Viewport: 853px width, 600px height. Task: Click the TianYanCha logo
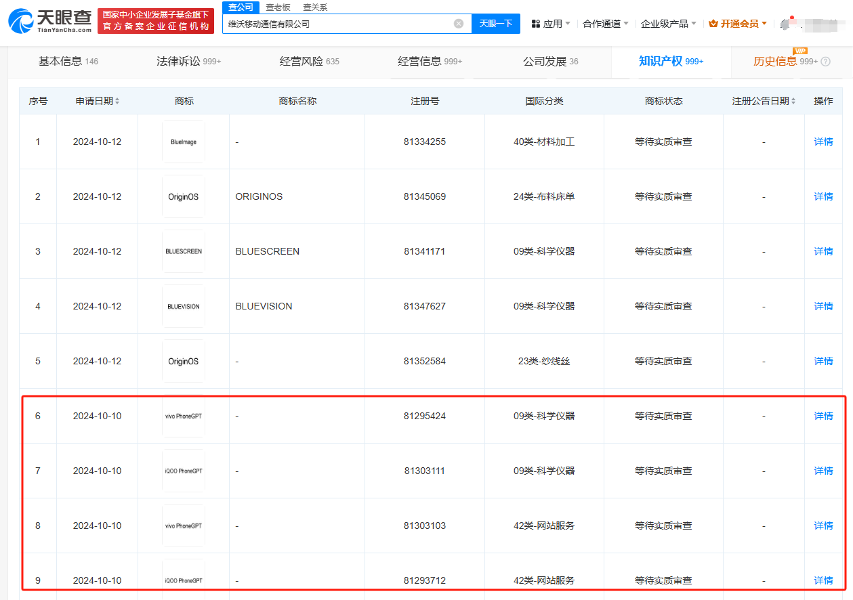(50, 21)
